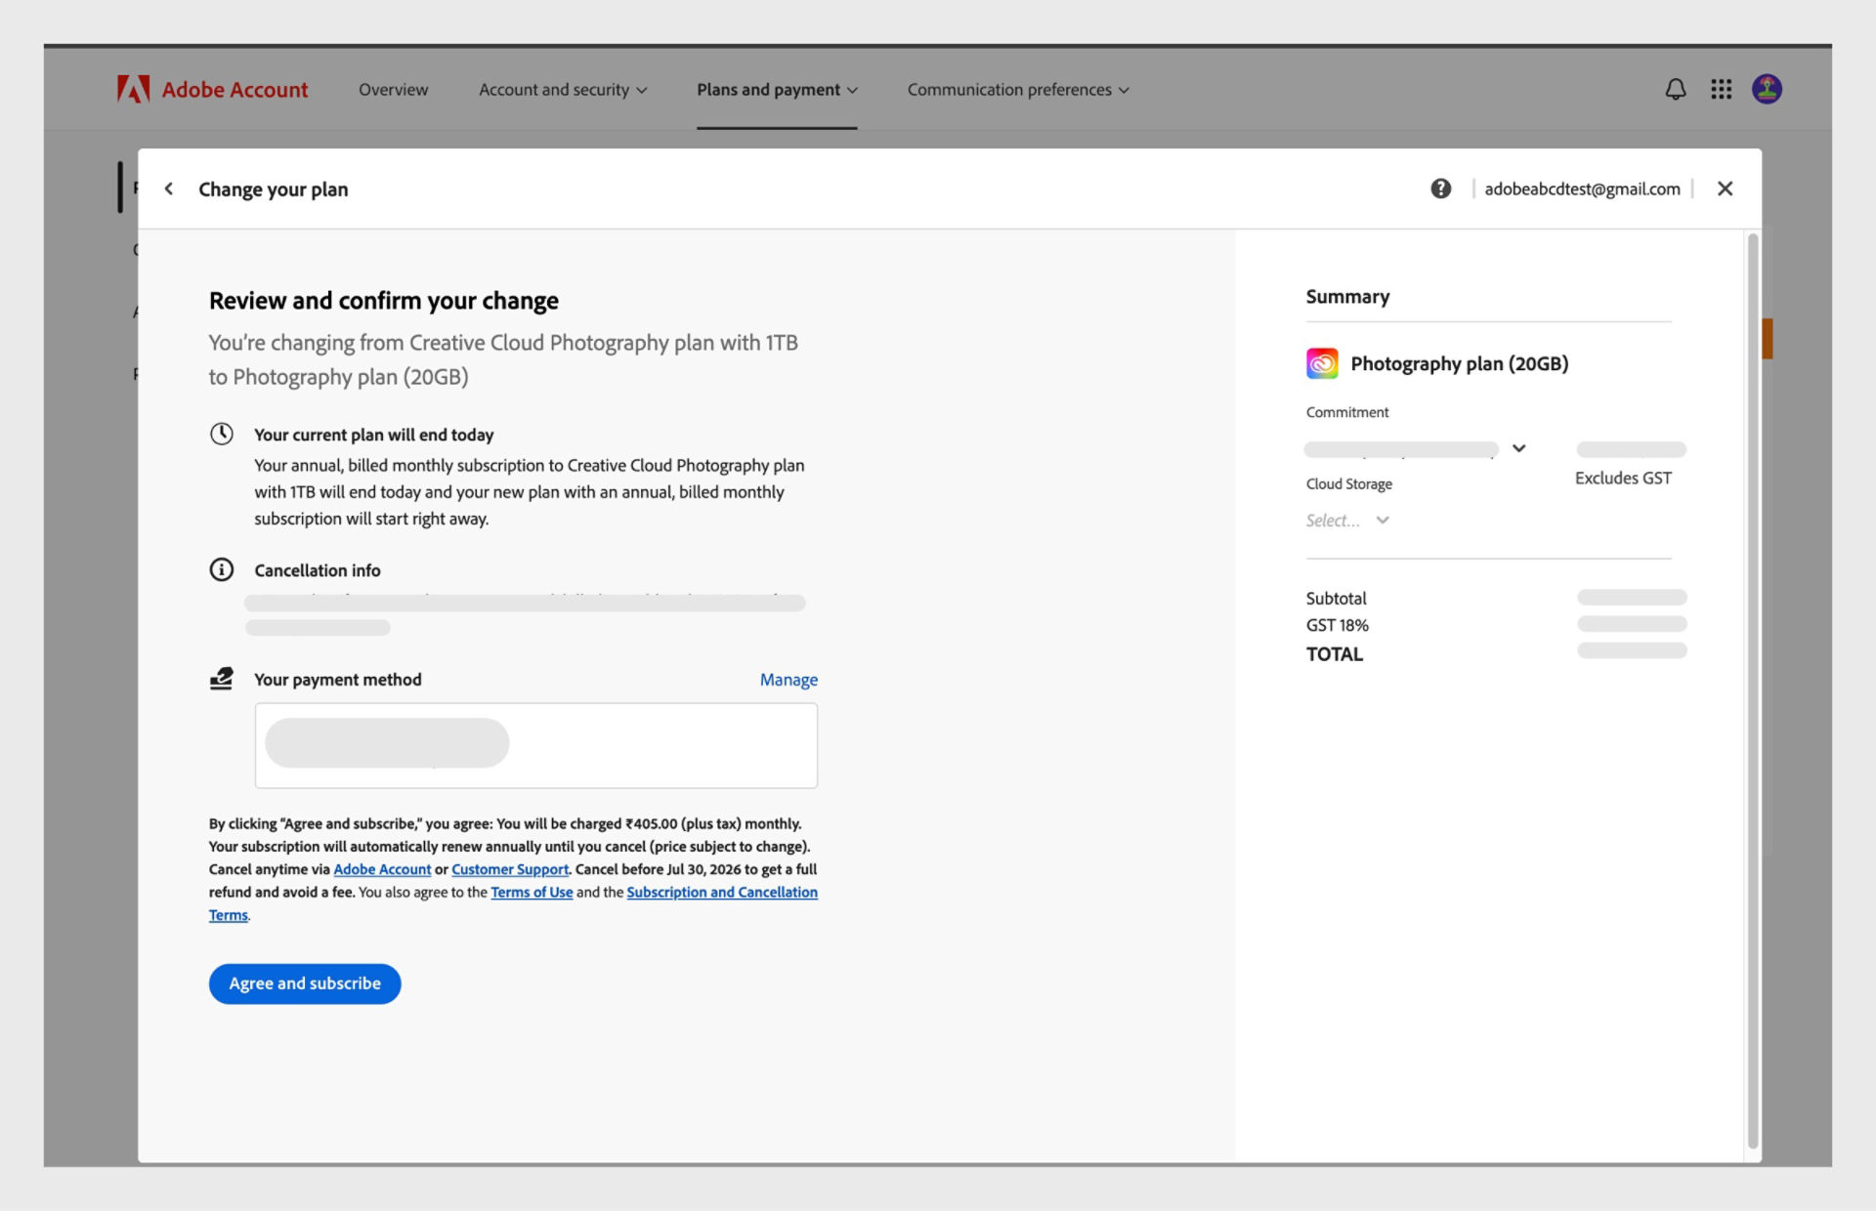Open the notifications bell
Image resolution: width=1876 pixels, height=1211 pixels.
pos(1675,89)
